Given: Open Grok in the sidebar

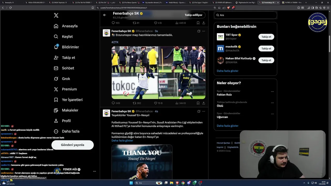Looking at the screenshot, I should tap(62, 79).
